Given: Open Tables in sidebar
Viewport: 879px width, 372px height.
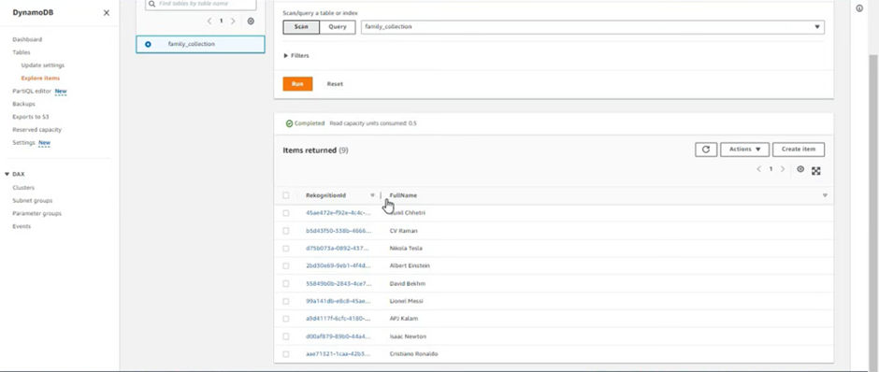Looking at the screenshot, I should 22,52.
